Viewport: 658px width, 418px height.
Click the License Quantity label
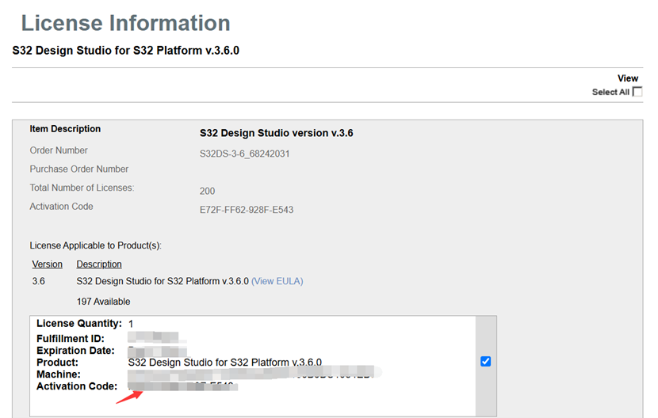pos(79,324)
